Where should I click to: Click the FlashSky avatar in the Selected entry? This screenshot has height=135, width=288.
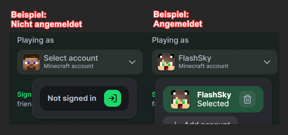click(x=180, y=99)
